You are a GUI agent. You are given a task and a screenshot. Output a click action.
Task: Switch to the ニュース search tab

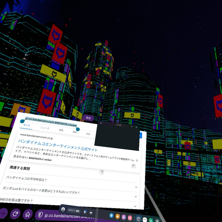[45, 128]
